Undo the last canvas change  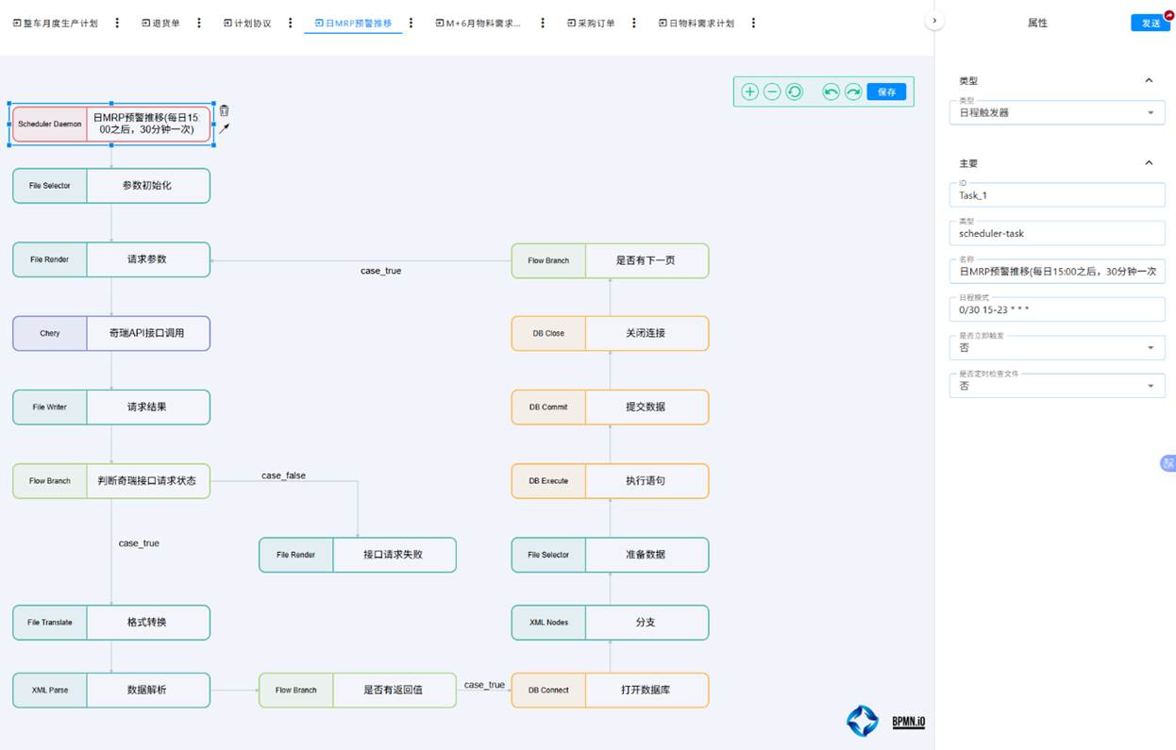pos(831,92)
